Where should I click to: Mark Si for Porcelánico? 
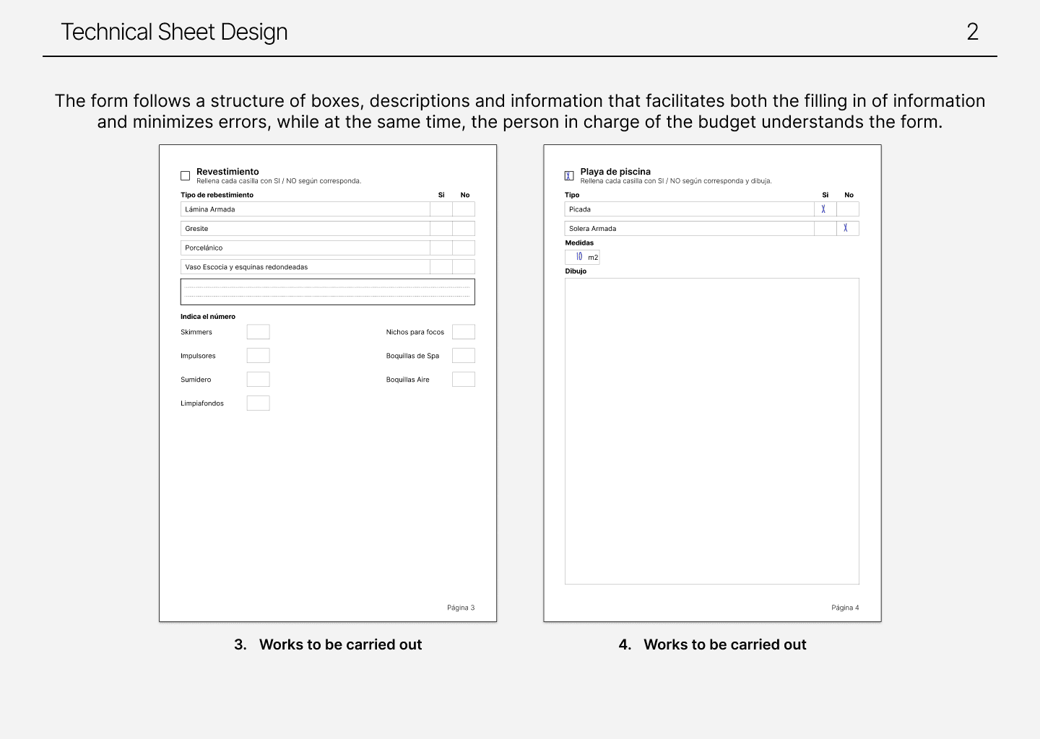441,248
